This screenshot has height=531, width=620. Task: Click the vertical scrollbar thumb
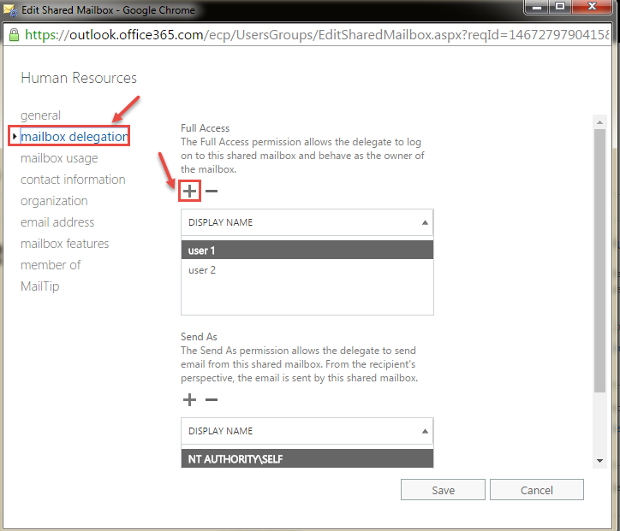(599, 261)
